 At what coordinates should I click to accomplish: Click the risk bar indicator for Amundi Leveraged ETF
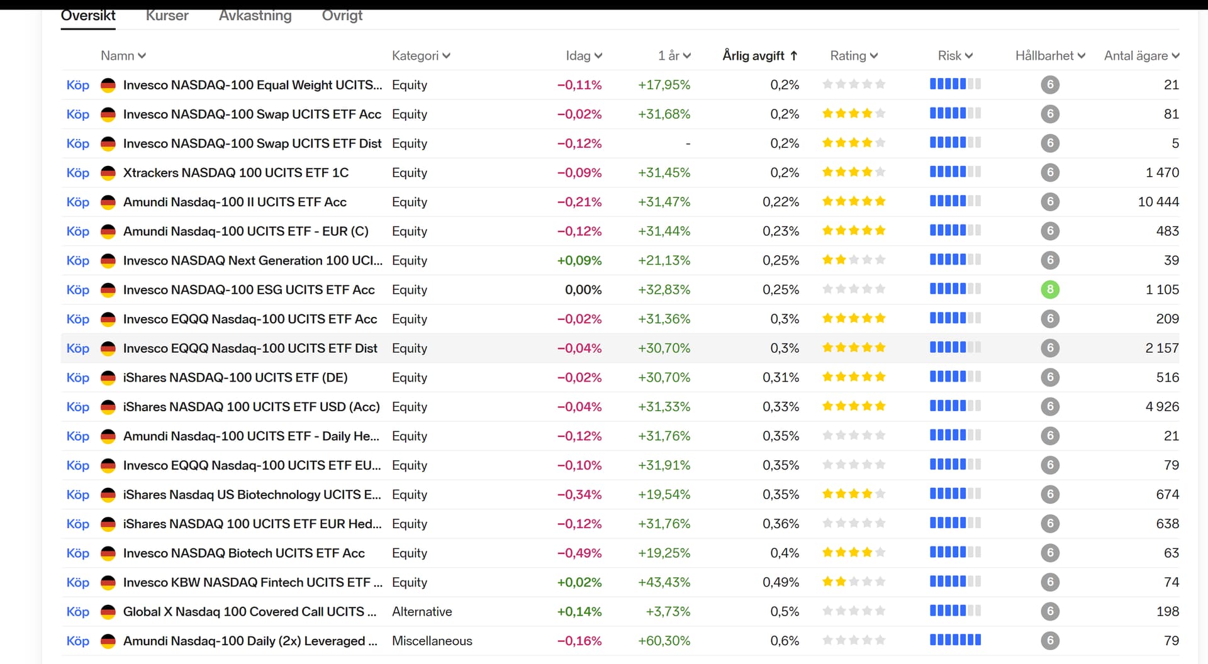955,641
